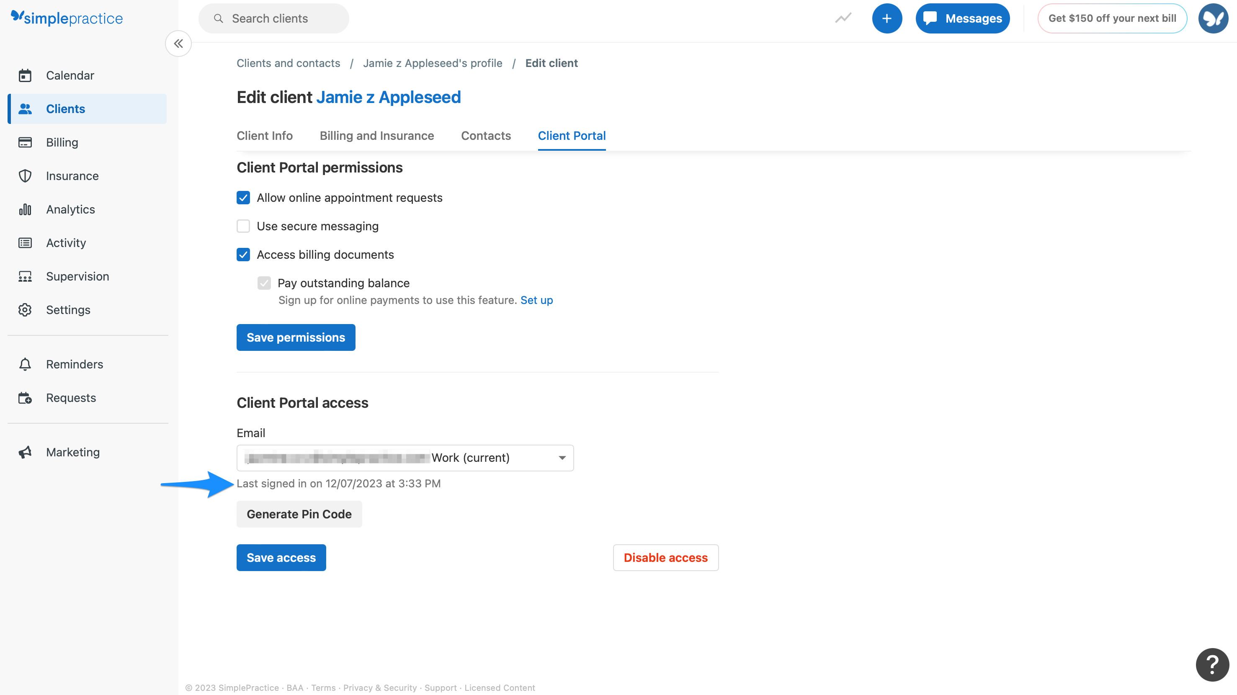Open the Activity list page
Viewport: 1237px width, 695px height.
tap(88, 243)
